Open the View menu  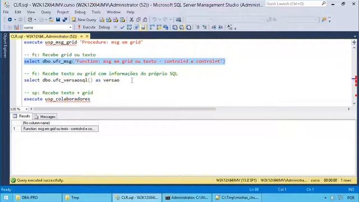coord(31,12)
